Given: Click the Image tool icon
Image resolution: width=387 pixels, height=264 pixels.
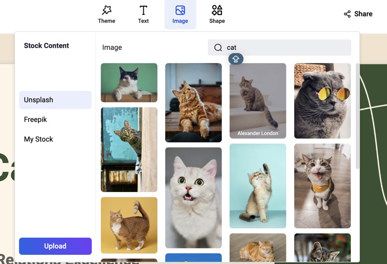Looking at the screenshot, I should [x=180, y=10].
